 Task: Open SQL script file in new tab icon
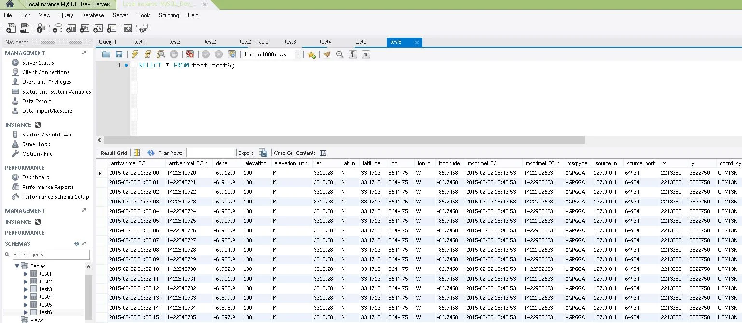coord(25,28)
